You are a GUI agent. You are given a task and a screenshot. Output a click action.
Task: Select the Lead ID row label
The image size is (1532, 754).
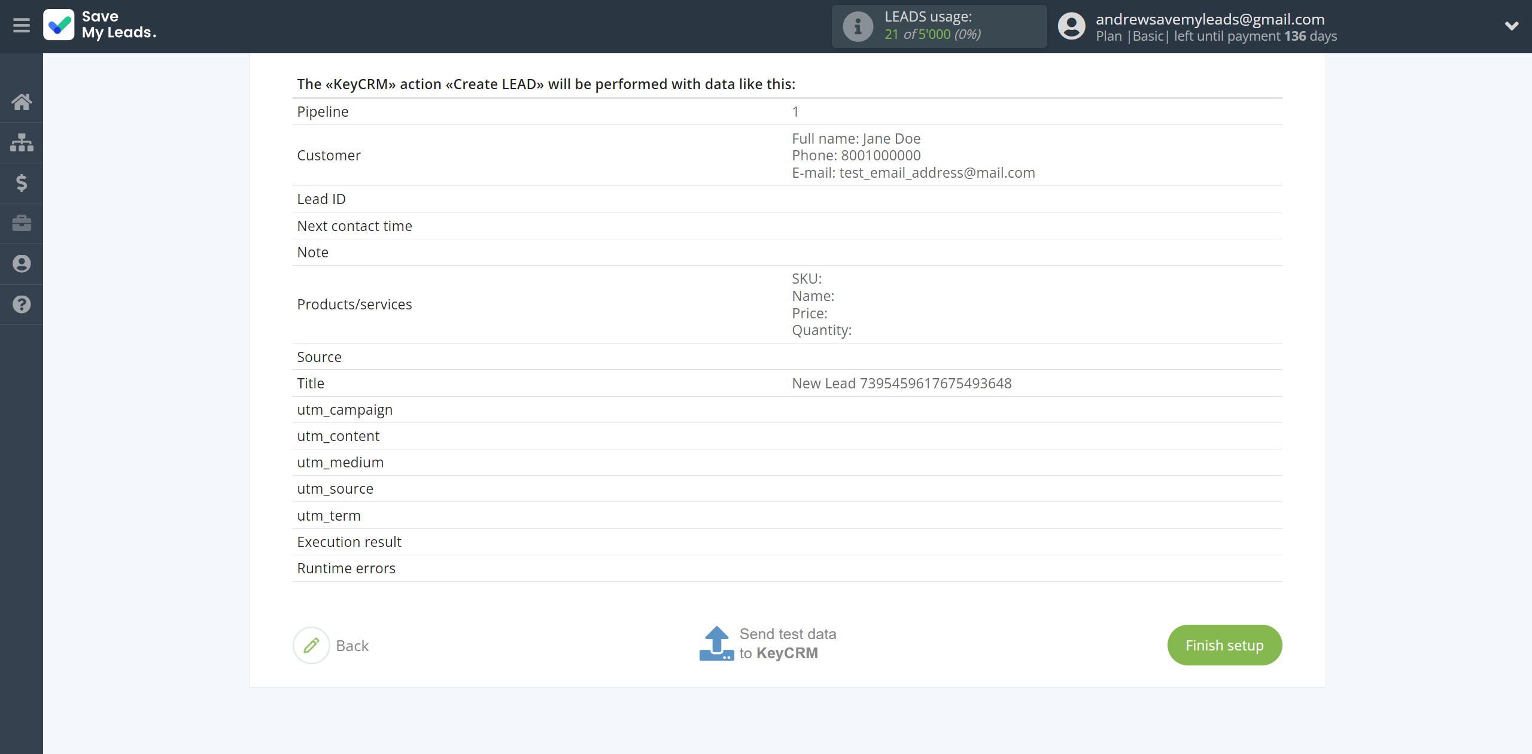point(321,199)
